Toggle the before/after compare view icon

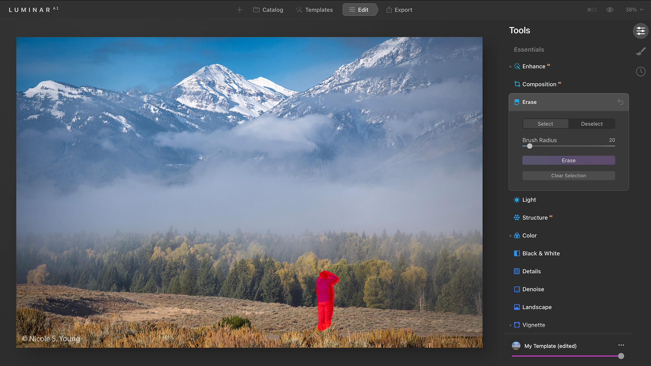pyautogui.click(x=592, y=10)
